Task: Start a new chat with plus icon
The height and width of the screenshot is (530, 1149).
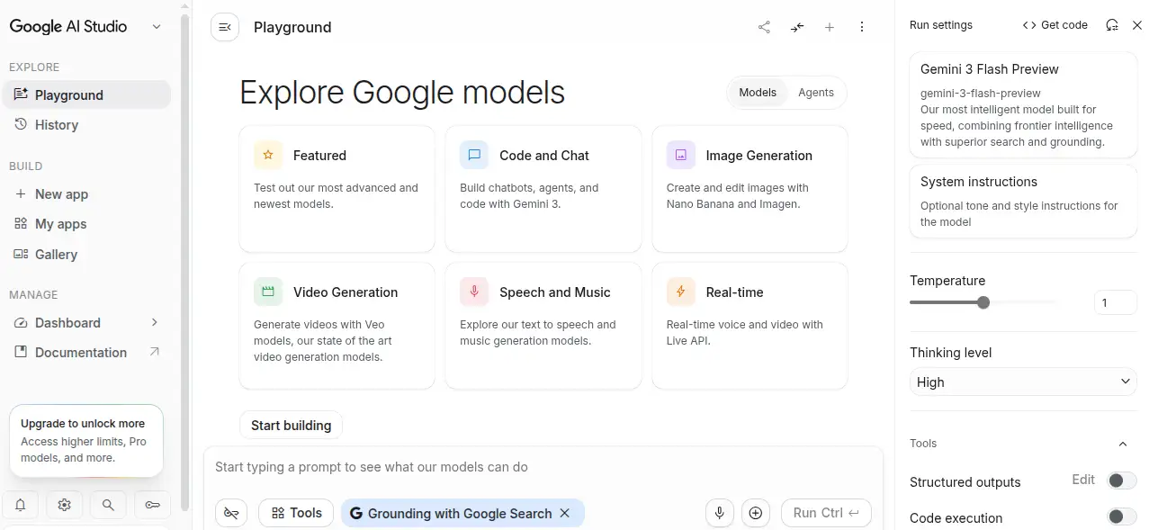Action: 830,27
